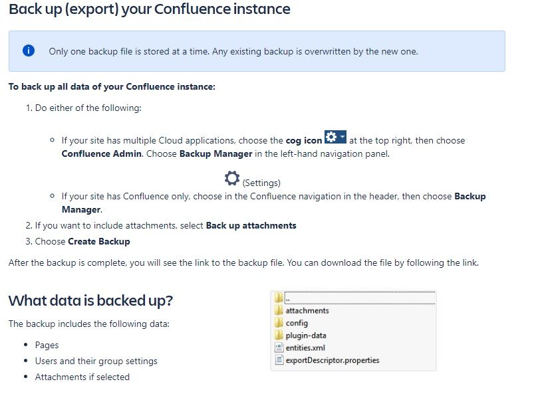Click the attachments folder icon
The width and height of the screenshot is (538, 404).
(x=279, y=310)
